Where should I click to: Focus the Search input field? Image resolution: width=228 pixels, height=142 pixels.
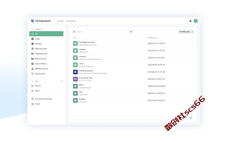(x=103, y=32)
